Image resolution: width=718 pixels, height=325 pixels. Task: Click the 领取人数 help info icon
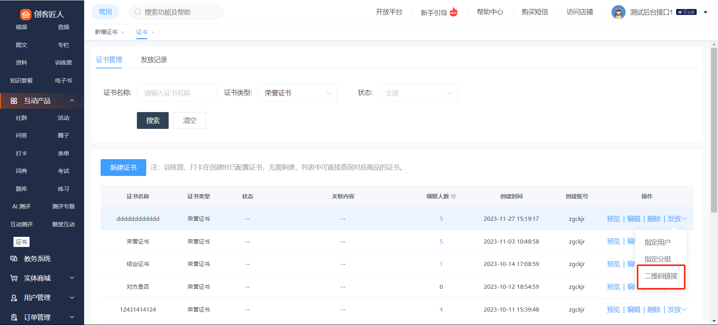(x=453, y=196)
